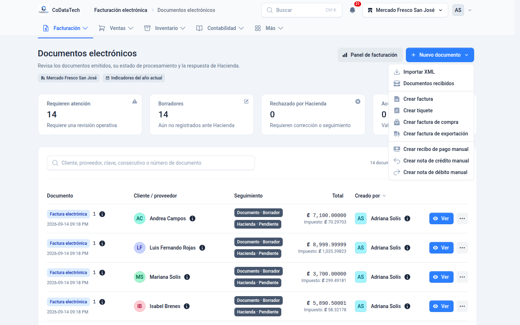520x325 pixels.
Task: Click Ver button for Isabel Brenes document
Action: click(x=441, y=306)
